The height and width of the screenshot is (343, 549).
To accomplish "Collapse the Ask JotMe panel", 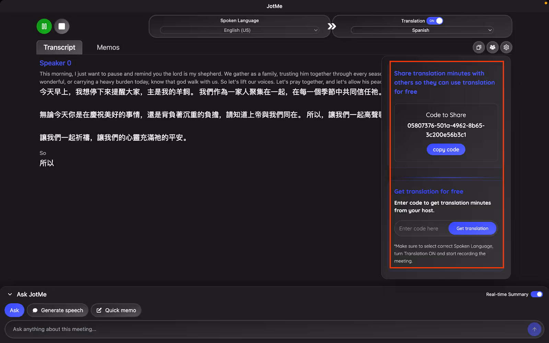I will [9, 294].
